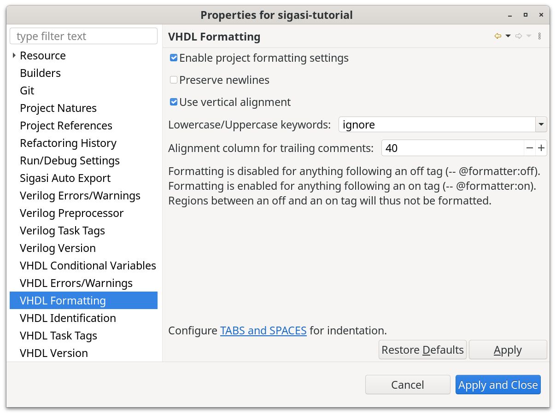Open the back history dropdown arrow

(508, 36)
